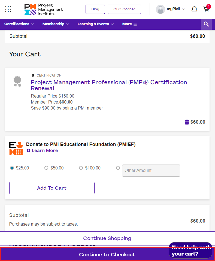This screenshot has height=261, width=215.
Task: Expand the Certifications dropdown menu
Action: click(x=19, y=24)
